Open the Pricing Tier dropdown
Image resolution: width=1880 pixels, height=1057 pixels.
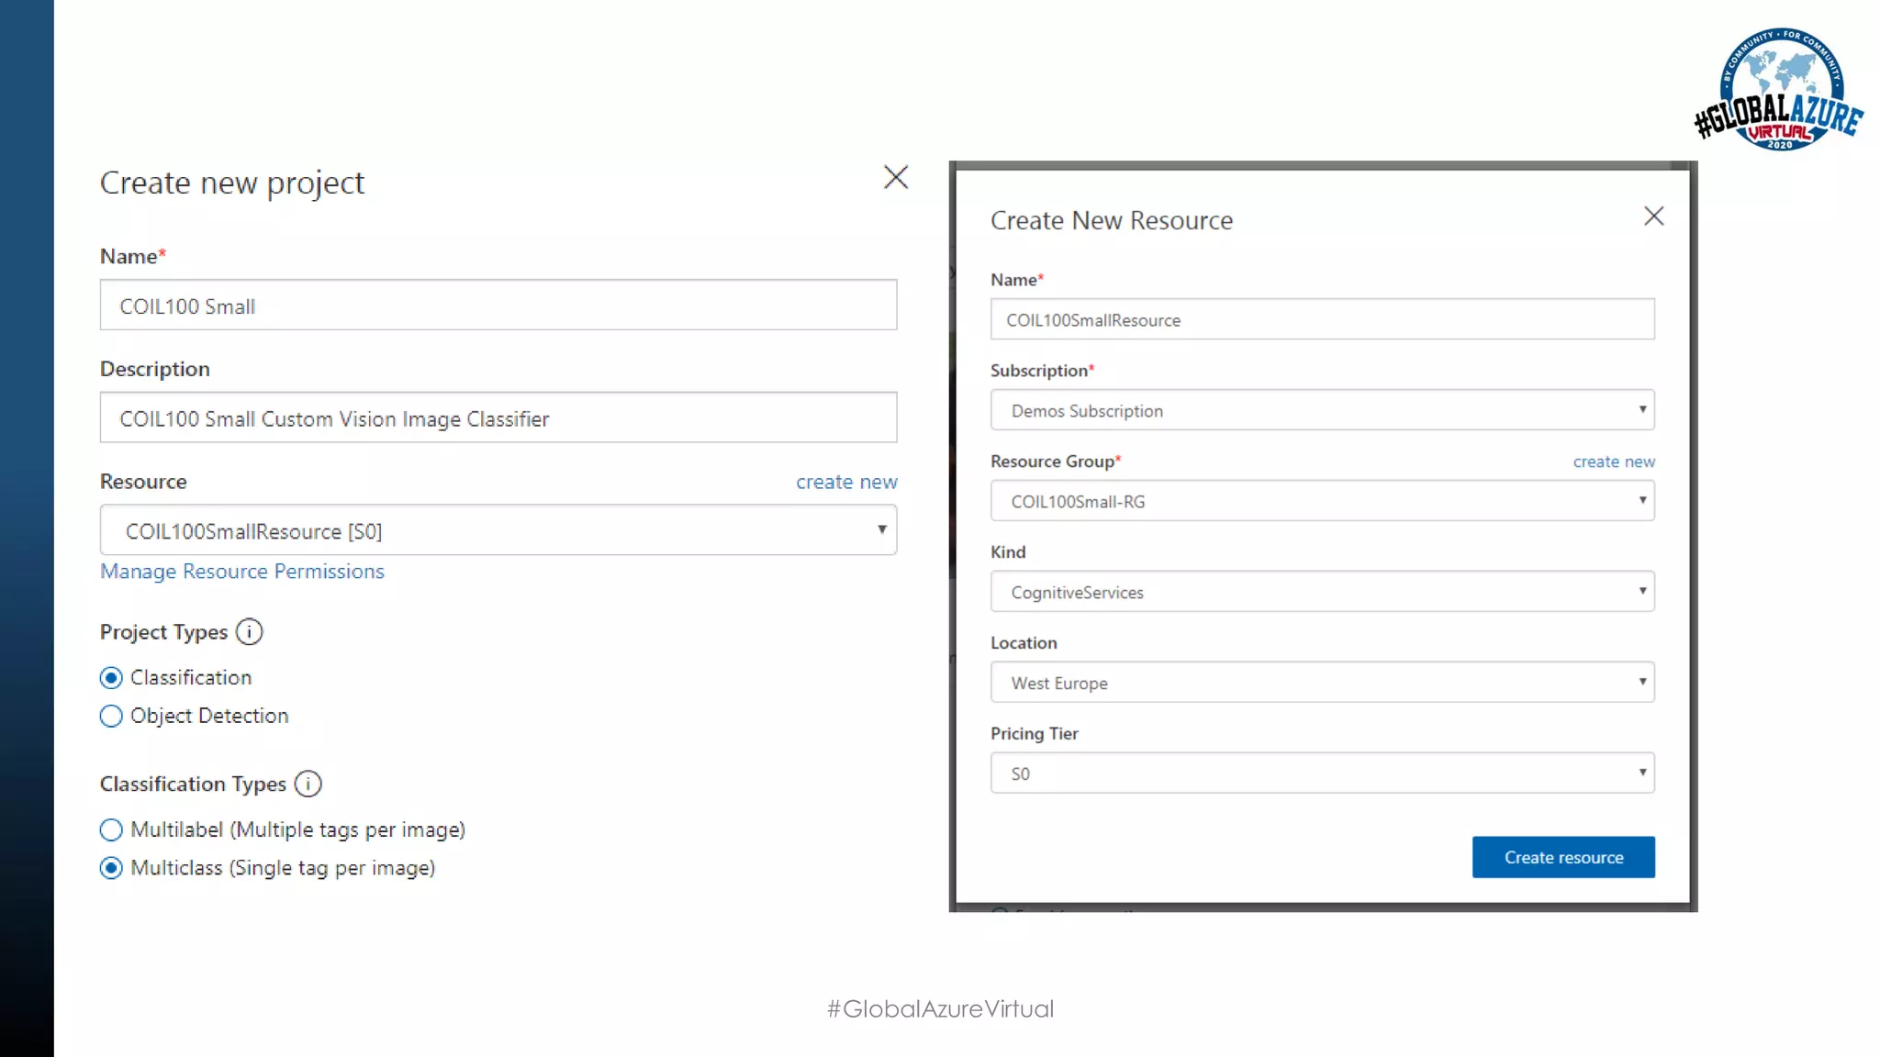pyautogui.click(x=1322, y=773)
